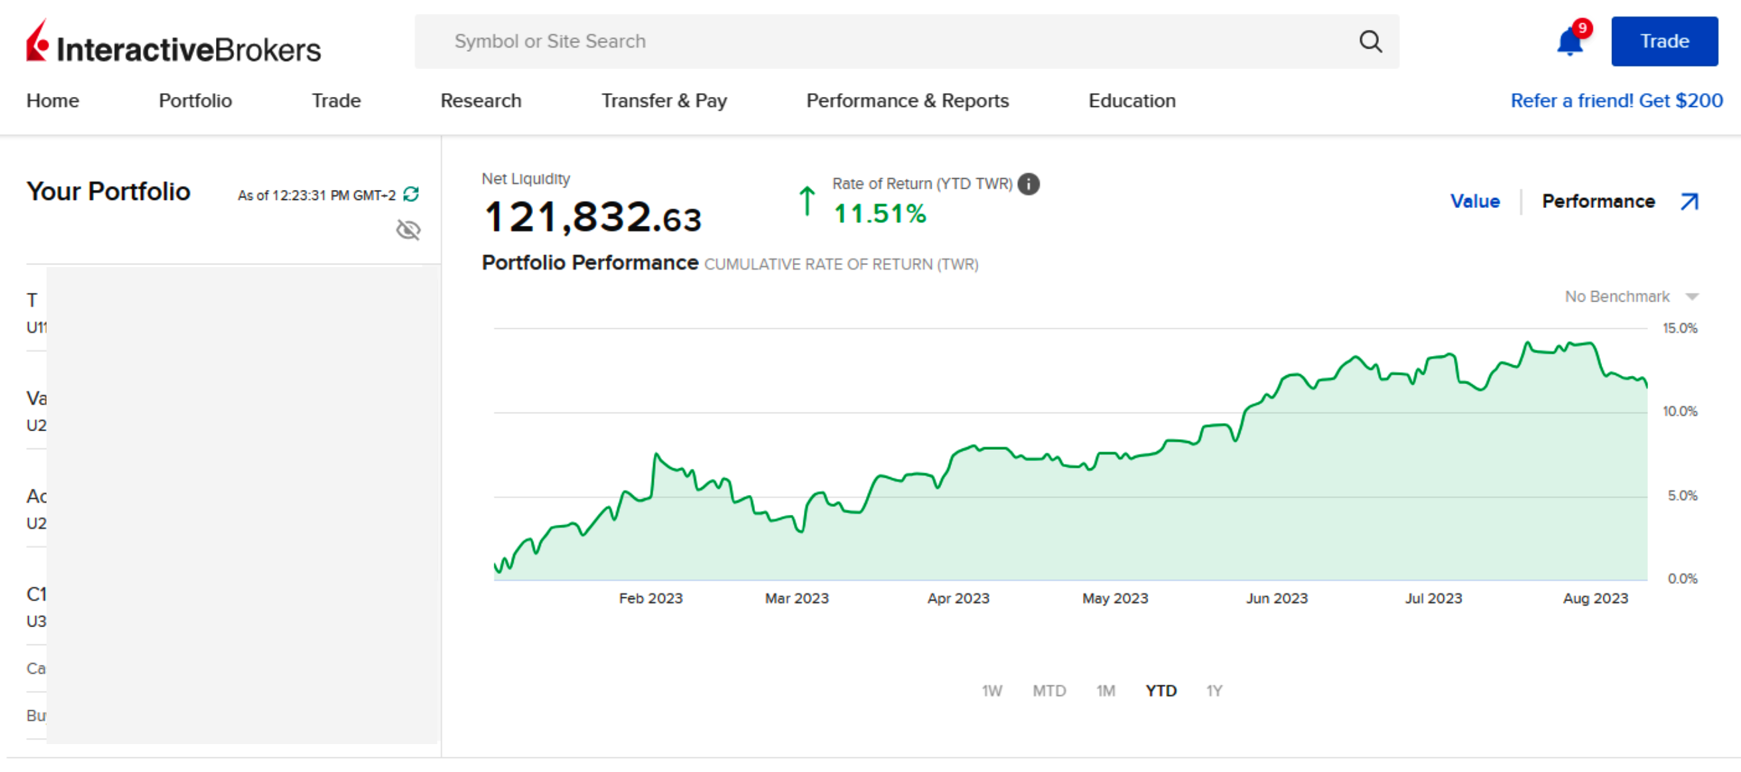The height and width of the screenshot is (772, 1741).
Task: Open the Home menu
Action: click(x=52, y=101)
